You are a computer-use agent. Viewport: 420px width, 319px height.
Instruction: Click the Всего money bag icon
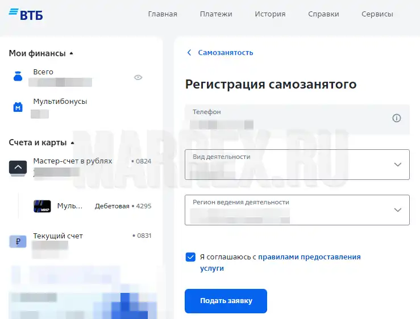18,76
